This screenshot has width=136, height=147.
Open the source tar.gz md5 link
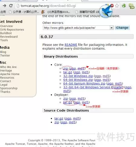click(x=76, y=118)
